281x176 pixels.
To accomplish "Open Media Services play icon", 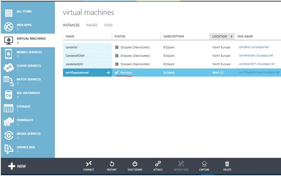I will point(9,135).
